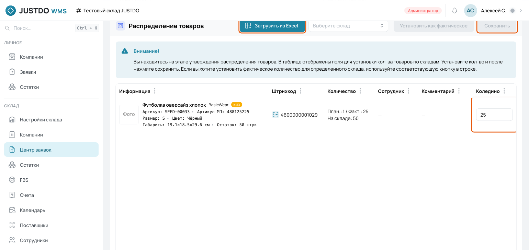529x250 pixels.
Task: Click the Распределение товаров grid icon
Action: [x=121, y=26]
